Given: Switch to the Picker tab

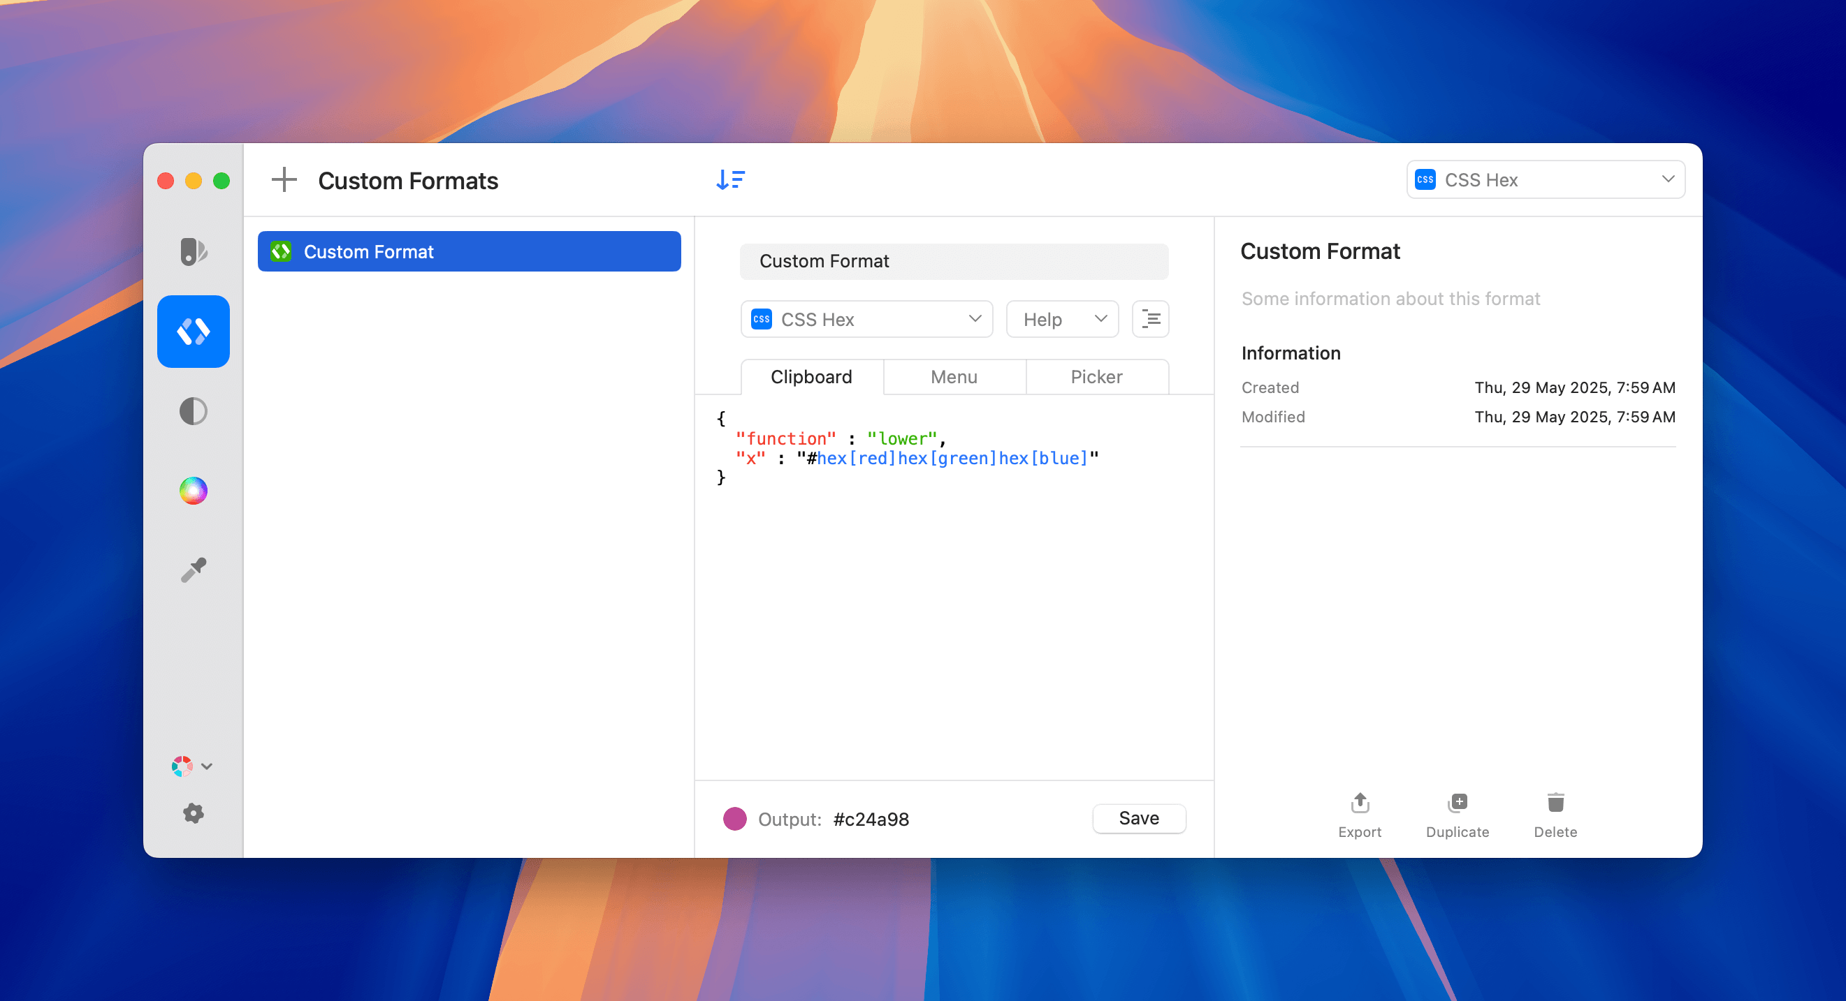Looking at the screenshot, I should pyautogui.click(x=1096, y=377).
